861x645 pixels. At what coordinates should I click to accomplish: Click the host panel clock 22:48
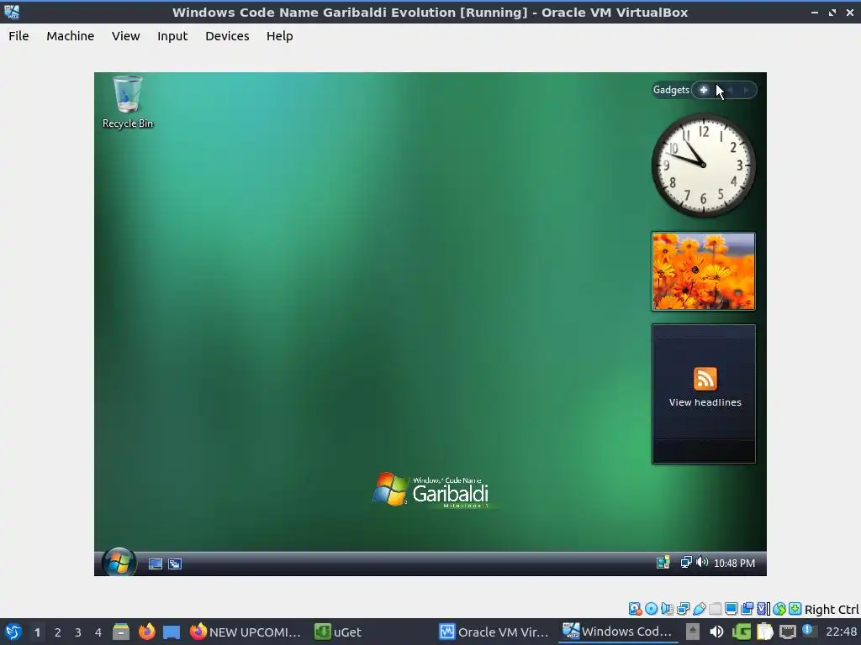tap(841, 632)
